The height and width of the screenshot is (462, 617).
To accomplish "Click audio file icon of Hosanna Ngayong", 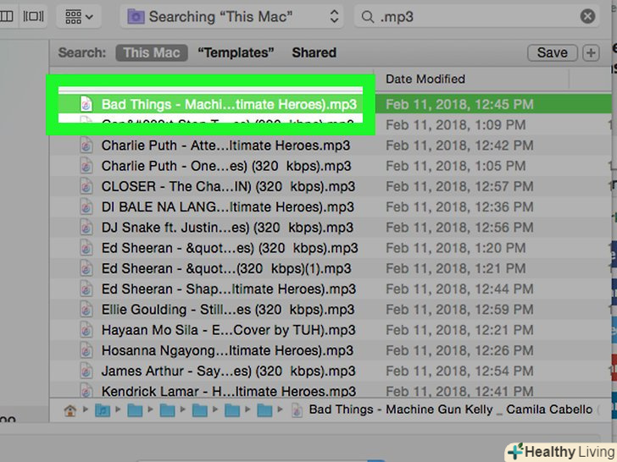I will click(86, 350).
